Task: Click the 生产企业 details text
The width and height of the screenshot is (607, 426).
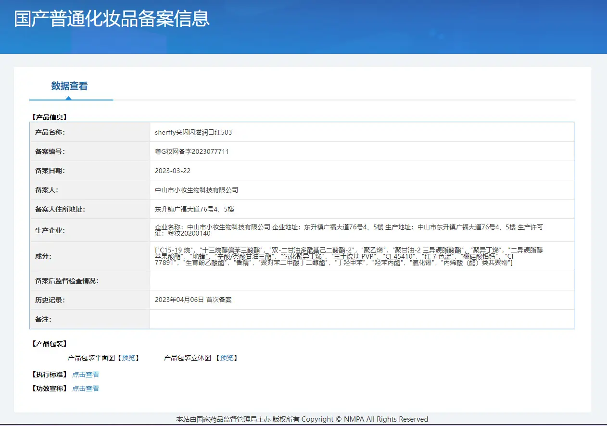Action: click(349, 230)
